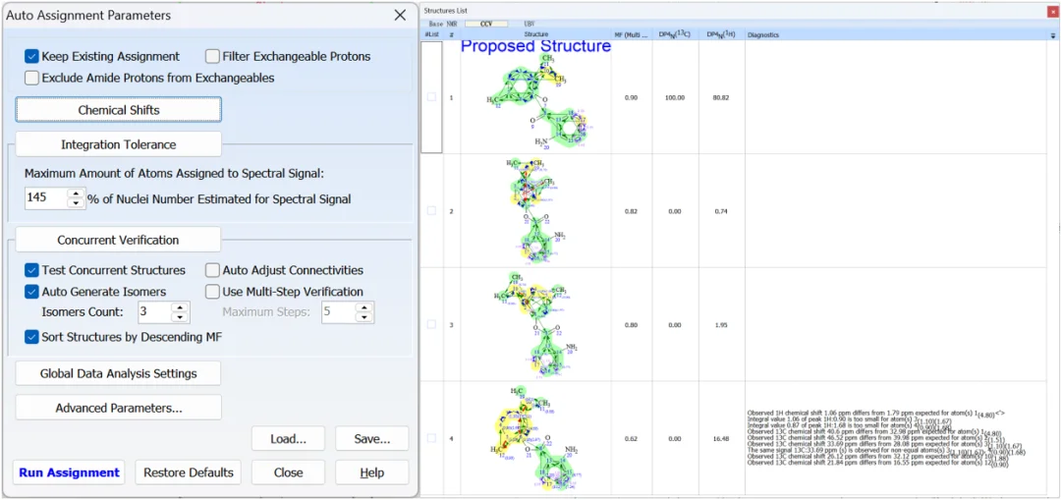Check the list checkbox for structure 4
Viewport: 1061px width, 500px height.
(x=431, y=438)
